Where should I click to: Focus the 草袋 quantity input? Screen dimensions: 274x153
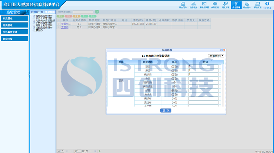[203, 66]
